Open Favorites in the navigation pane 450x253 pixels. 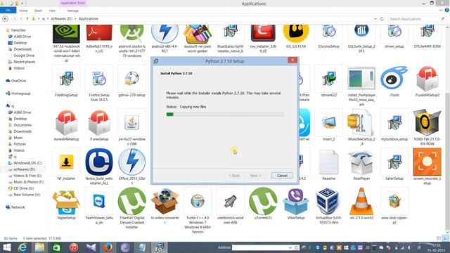(18, 30)
